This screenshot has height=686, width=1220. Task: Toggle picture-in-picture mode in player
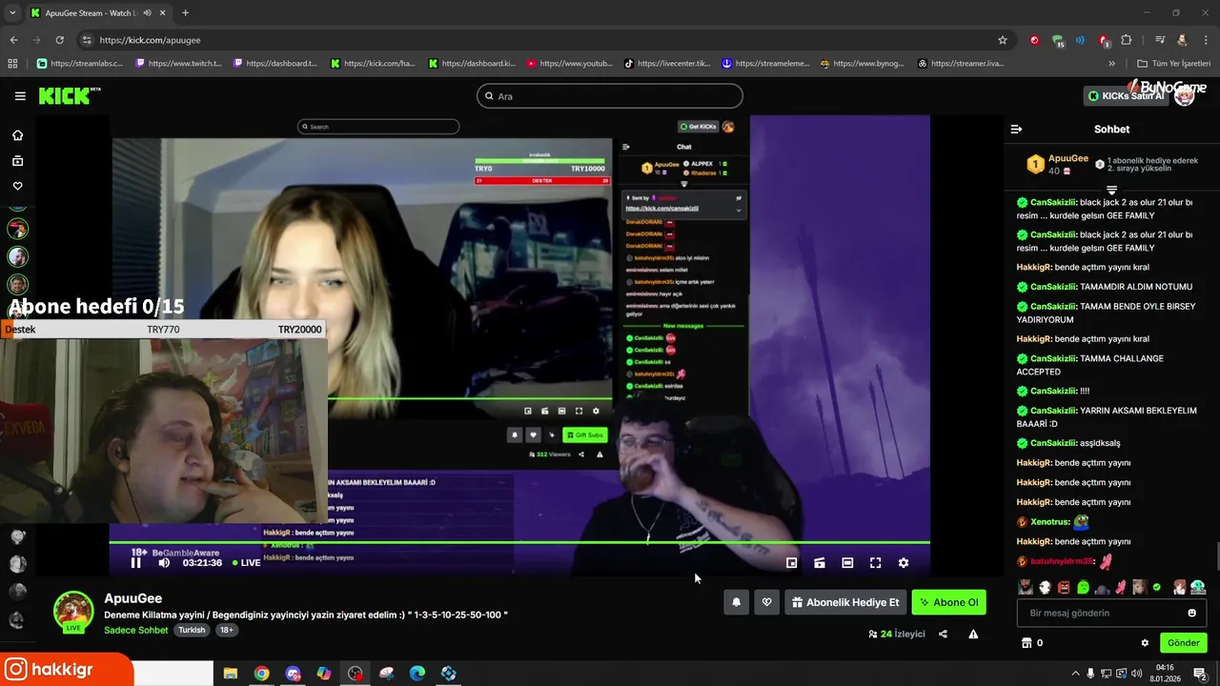click(x=791, y=562)
